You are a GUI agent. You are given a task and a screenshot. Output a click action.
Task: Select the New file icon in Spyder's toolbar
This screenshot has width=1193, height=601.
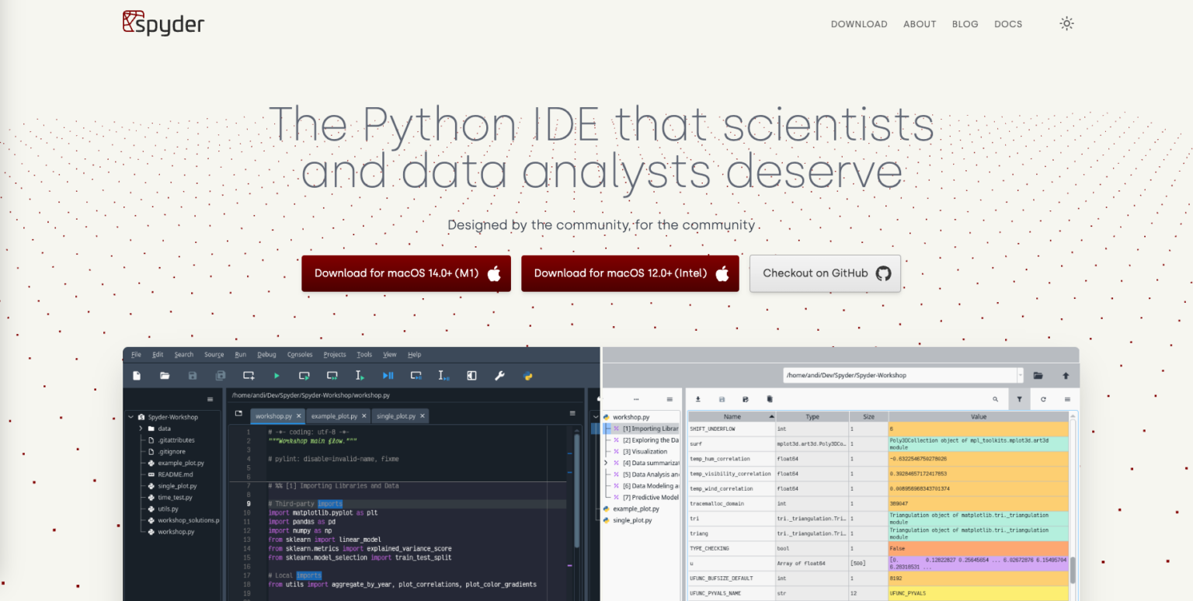click(136, 375)
